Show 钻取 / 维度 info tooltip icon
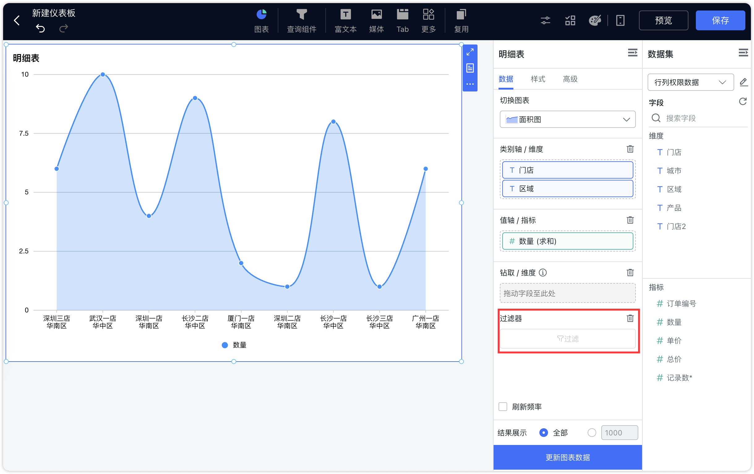The width and height of the screenshot is (754, 474). point(543,273)
